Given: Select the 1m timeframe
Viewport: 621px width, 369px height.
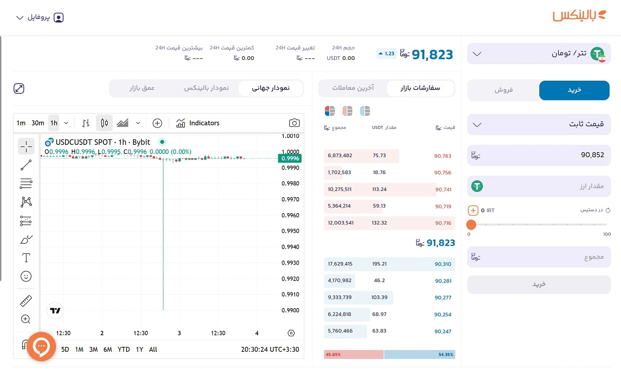Looking at the screenshot, I should point(21,123).
